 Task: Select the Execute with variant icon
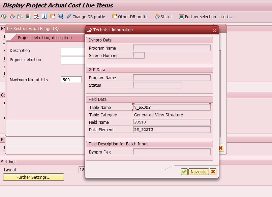(x=12, y=16)
